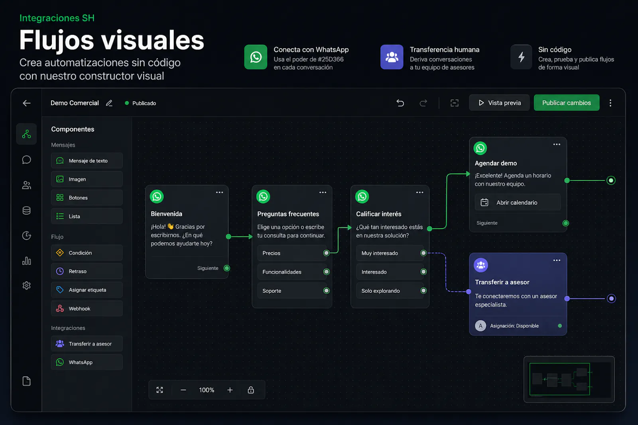The width and height of the screenshot is (638, 425).
Task: Click the 100% zoom level
Action: pos(207,390)
